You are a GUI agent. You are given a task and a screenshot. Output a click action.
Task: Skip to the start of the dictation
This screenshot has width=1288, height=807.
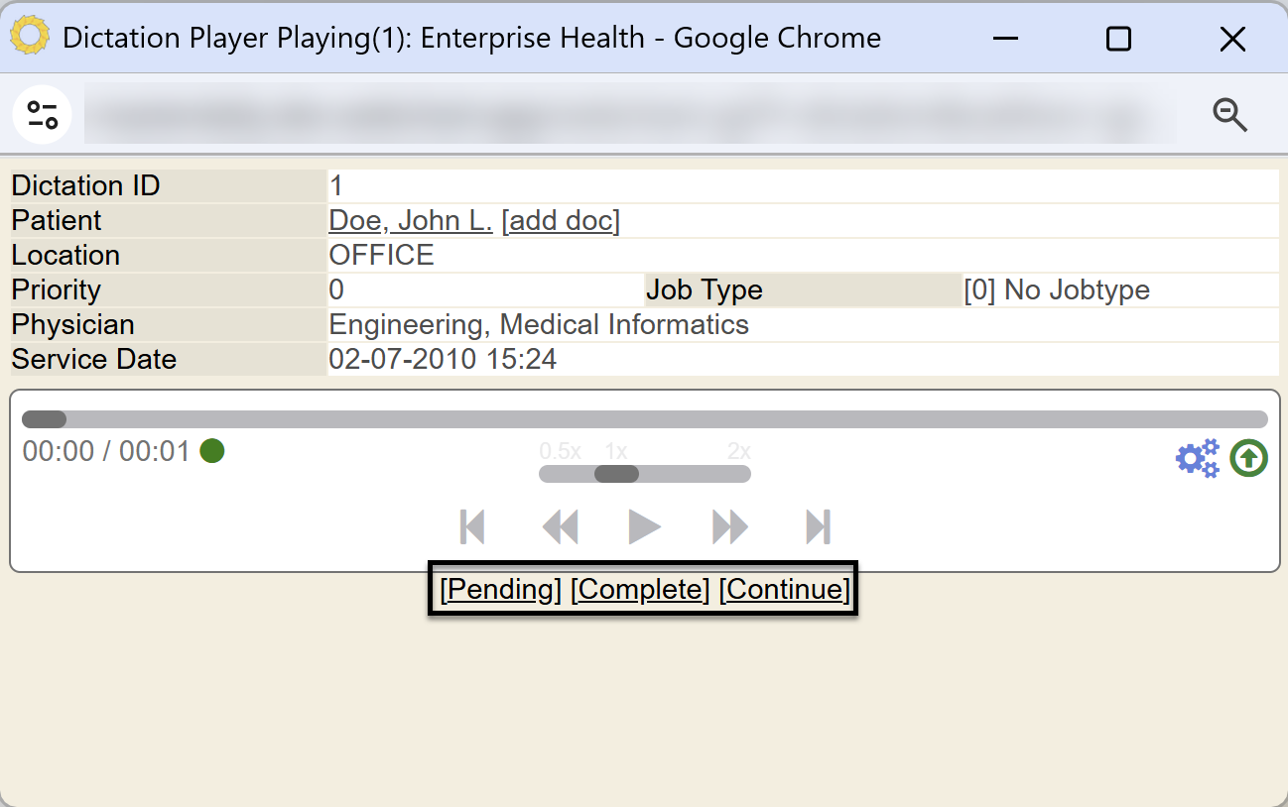coord(472,526)
